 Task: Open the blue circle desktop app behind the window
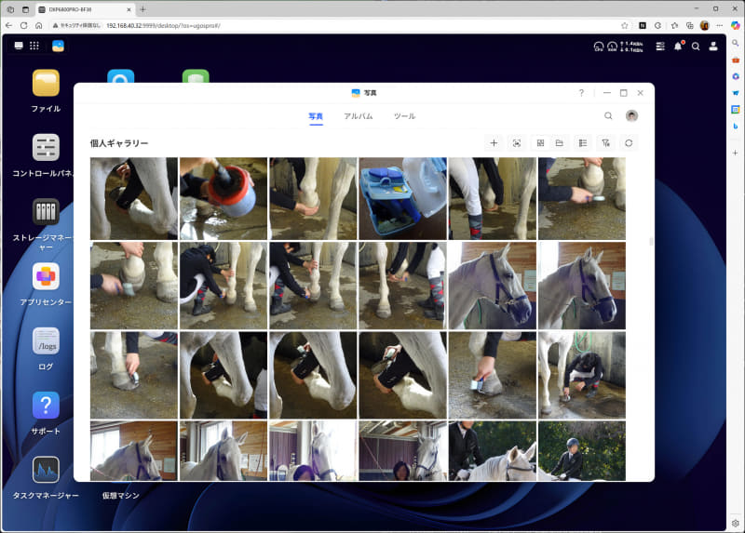tap(121, 76)
